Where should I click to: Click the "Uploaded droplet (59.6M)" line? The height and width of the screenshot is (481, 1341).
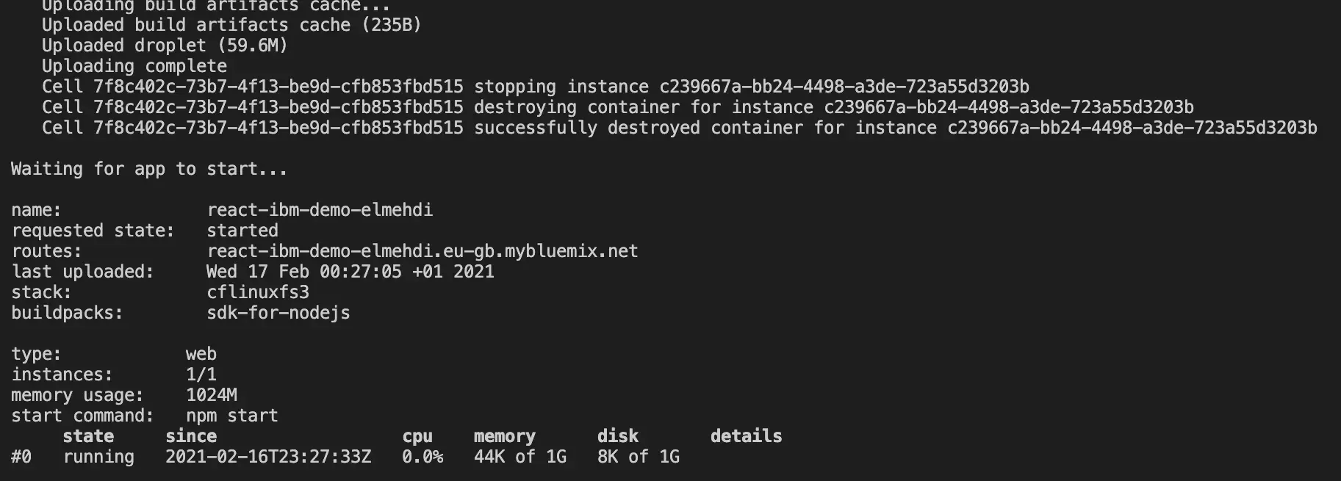pyautogui.click(x=165, y=46)
